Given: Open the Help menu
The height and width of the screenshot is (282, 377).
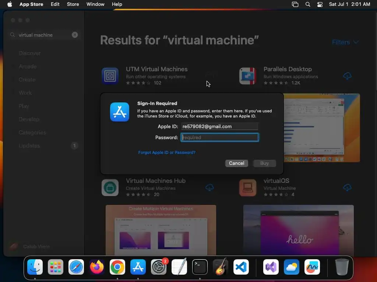Looking at the screenshot, I should tap(117, 4).
